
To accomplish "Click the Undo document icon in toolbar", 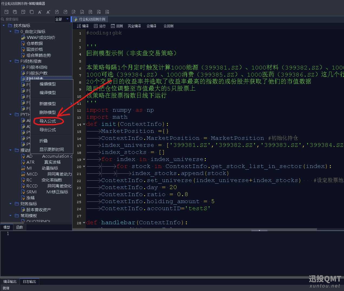I will click(x=57, y=12).
